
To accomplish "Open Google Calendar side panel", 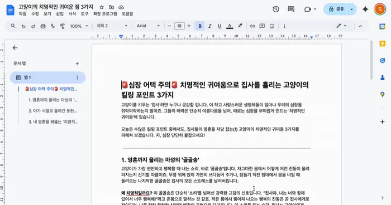I will pos(382,27).
